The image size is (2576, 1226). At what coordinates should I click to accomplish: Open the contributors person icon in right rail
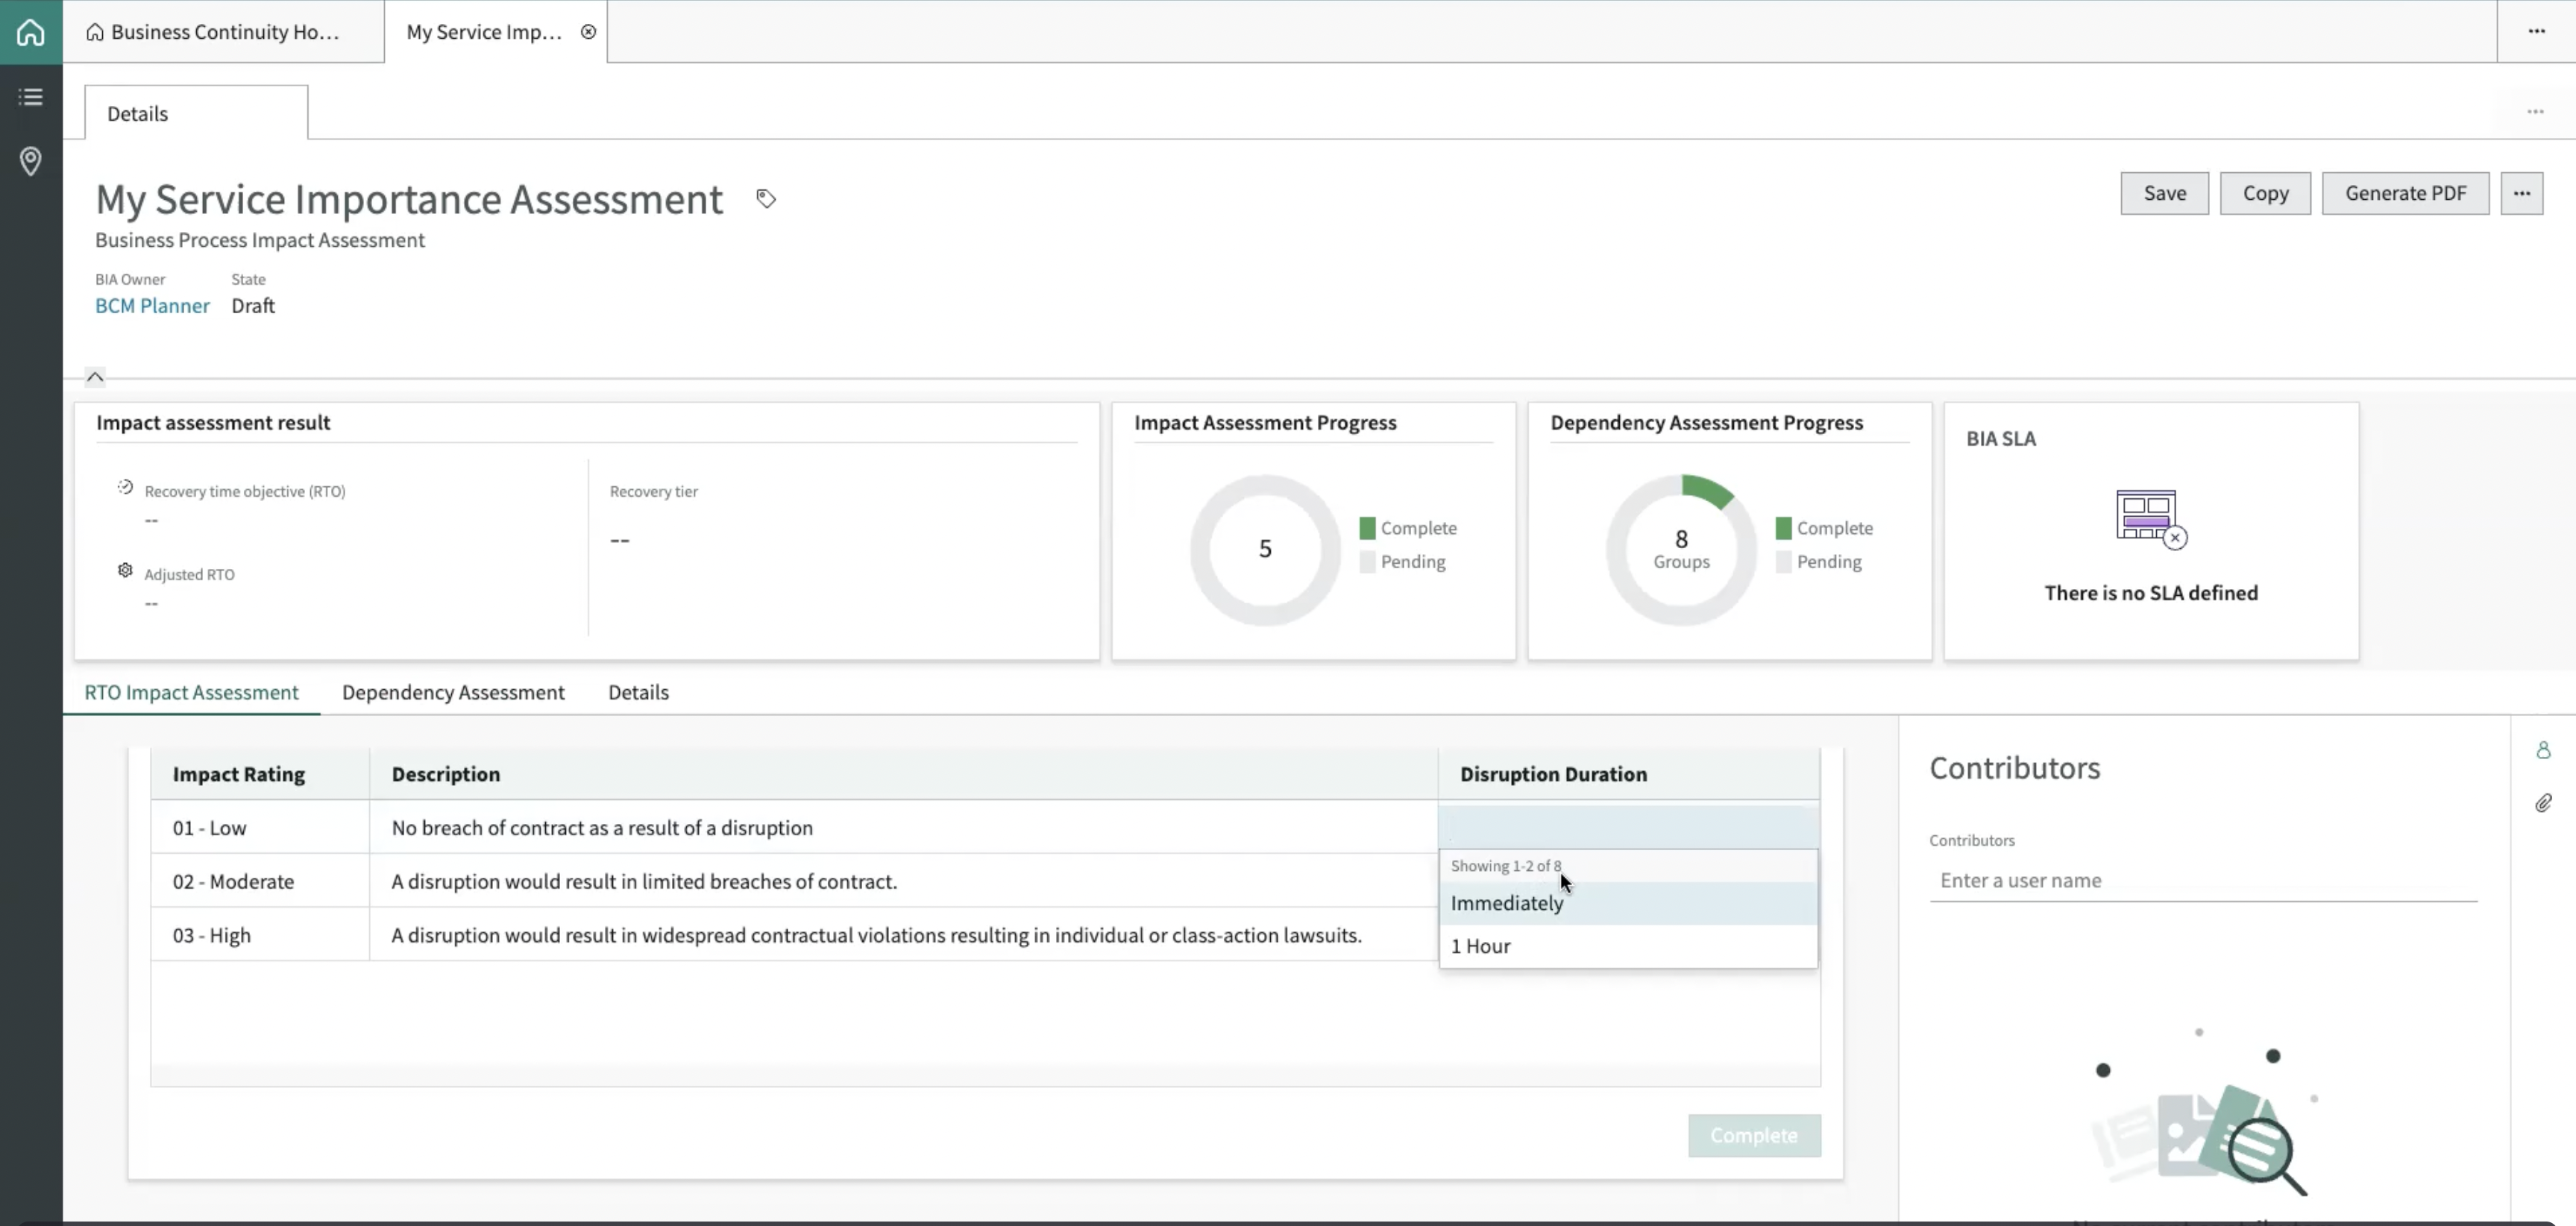[x=2543, y=750]
